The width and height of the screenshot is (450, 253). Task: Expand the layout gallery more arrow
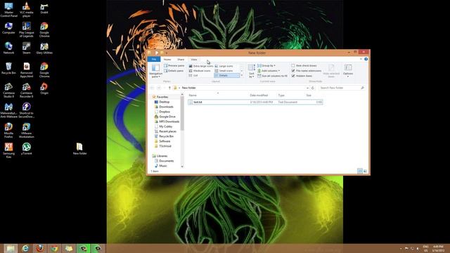(242, 75)
